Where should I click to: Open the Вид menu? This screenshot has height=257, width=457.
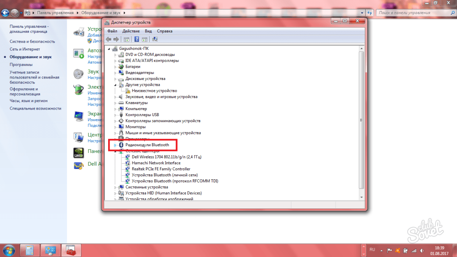[148, 31]
